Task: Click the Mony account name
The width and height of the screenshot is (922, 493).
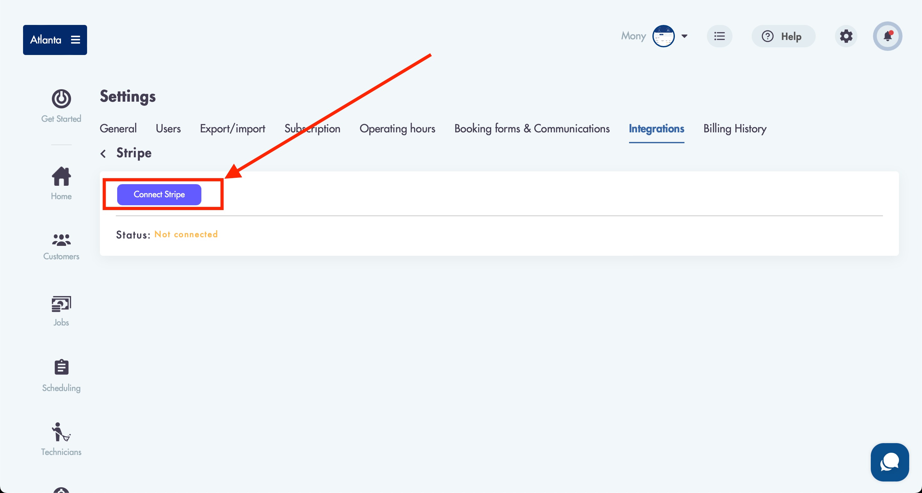Action: [633, 36]
